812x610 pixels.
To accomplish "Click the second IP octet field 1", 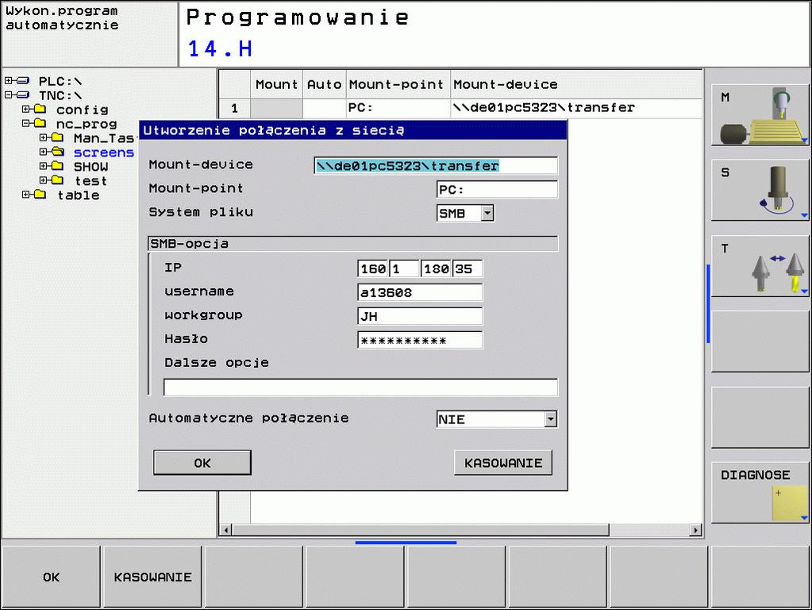I will (x=404, y=269).
